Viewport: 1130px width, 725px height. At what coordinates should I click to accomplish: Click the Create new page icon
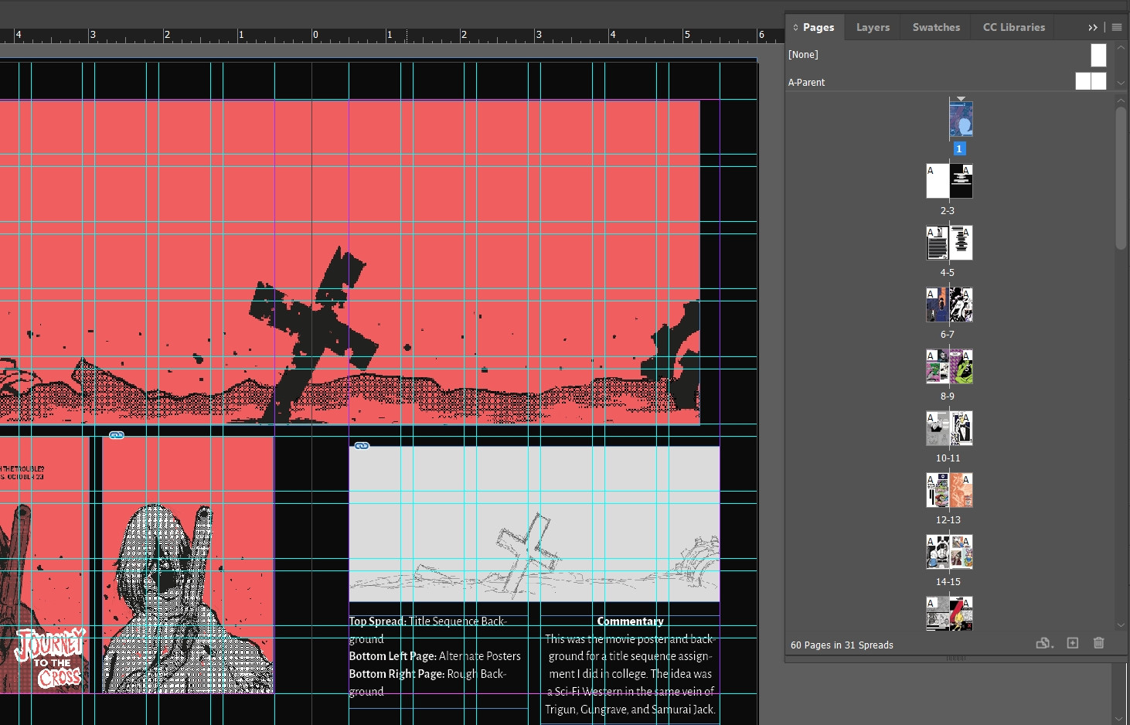(1073, 643)
